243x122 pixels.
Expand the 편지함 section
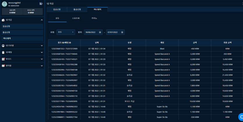tap(42, 66)
